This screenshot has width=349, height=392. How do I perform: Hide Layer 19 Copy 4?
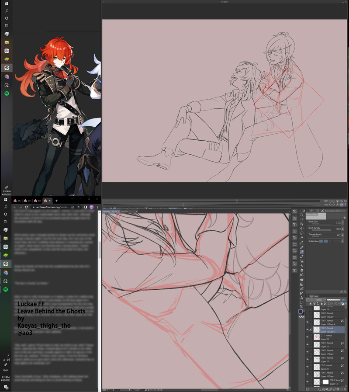307,322
